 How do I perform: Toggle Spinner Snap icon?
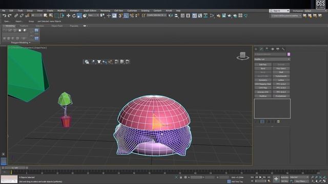coord(137,16)
